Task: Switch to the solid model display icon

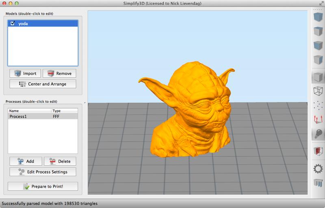Action: 318,77
